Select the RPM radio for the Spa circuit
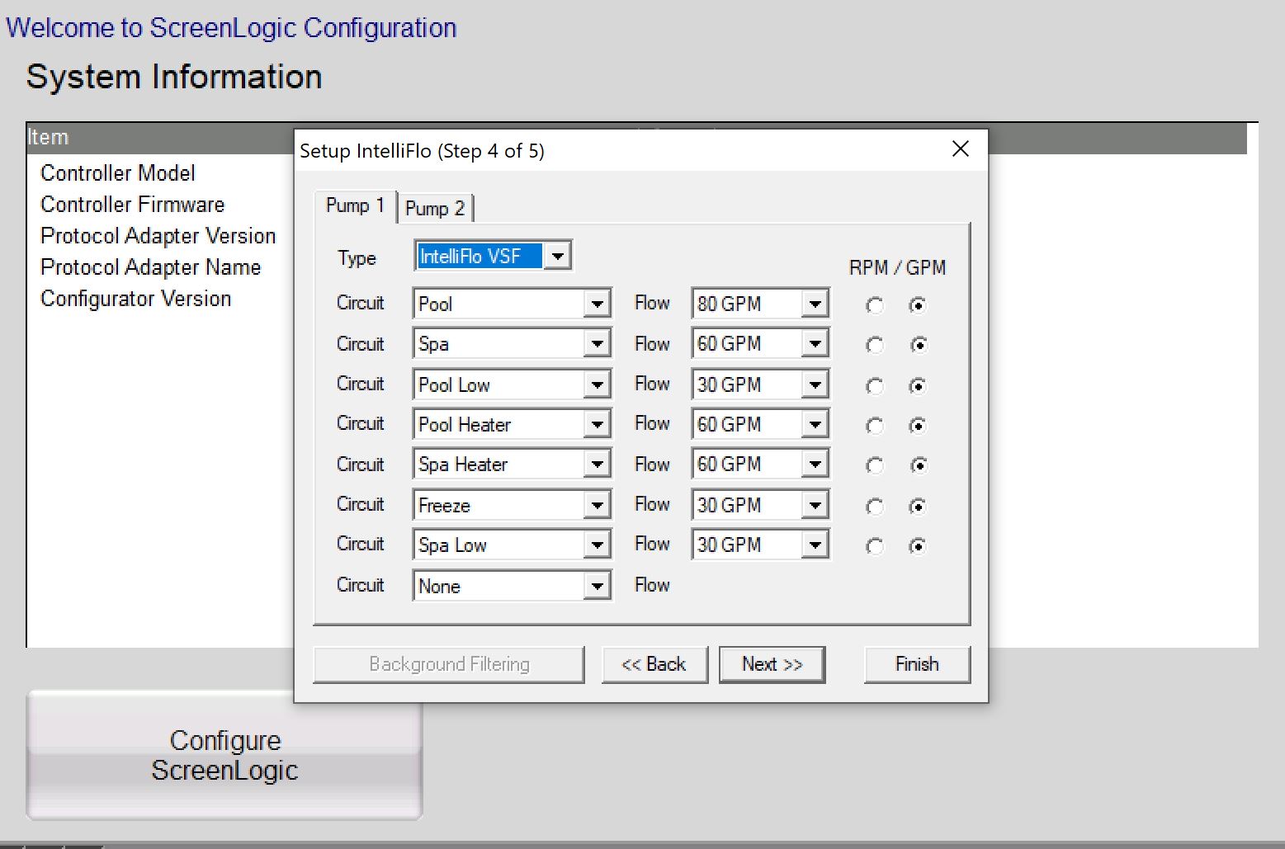Viewport: 1285px width, 849px height. tap(875, 345)
